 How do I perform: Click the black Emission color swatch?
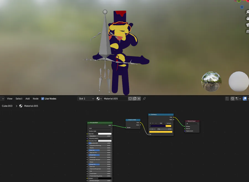point(105,178)
